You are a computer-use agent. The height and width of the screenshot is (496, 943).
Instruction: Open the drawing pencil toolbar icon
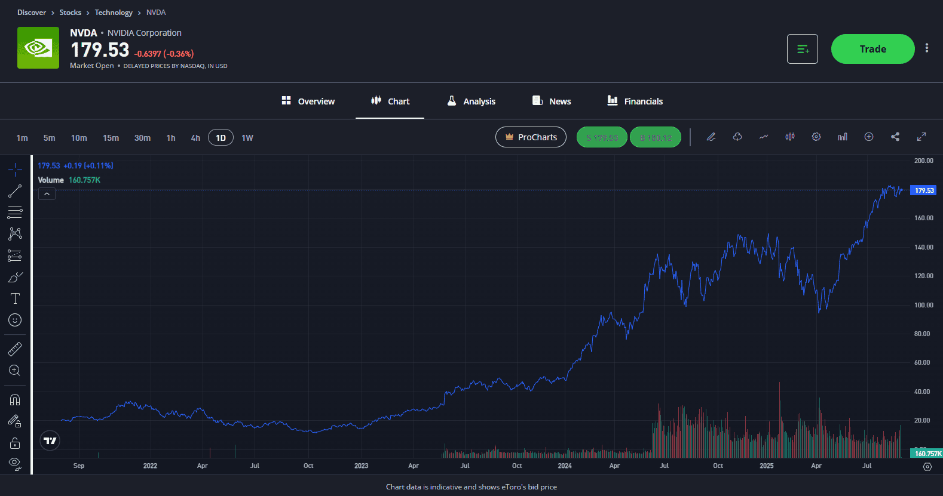point(711,137)
